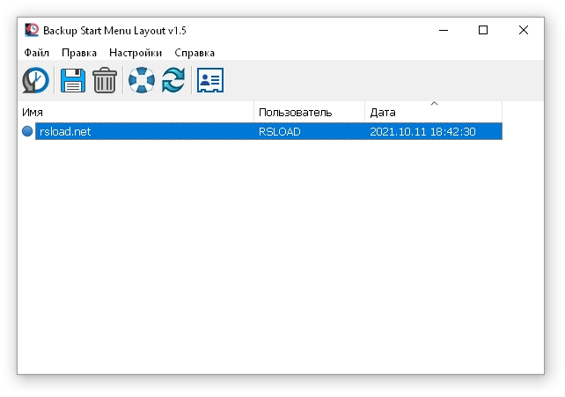The image size is (565, 397).
Task: Open the Правка menu
Action: tap(79, 53)
